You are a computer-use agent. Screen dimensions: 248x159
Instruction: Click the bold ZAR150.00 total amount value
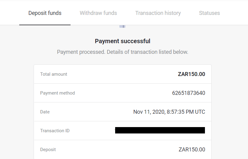coord(191,74)
